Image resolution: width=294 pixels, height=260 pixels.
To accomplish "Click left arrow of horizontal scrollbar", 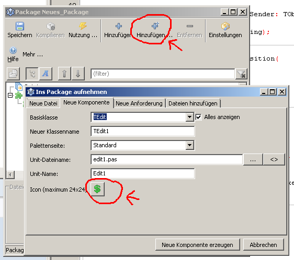I will click(x=10, y=175).
